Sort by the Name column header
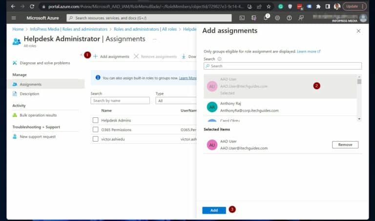Viewport: 375px width, 221px height. click(x=106, y=110)
